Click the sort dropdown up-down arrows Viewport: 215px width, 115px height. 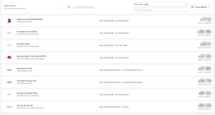point(186,4)
